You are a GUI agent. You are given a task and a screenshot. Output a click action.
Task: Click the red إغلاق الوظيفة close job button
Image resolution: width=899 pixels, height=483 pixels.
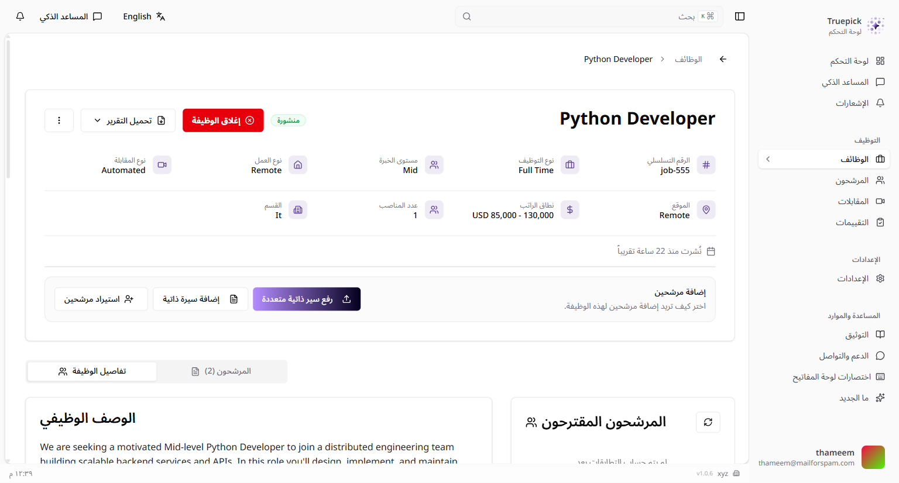(223, 120)
